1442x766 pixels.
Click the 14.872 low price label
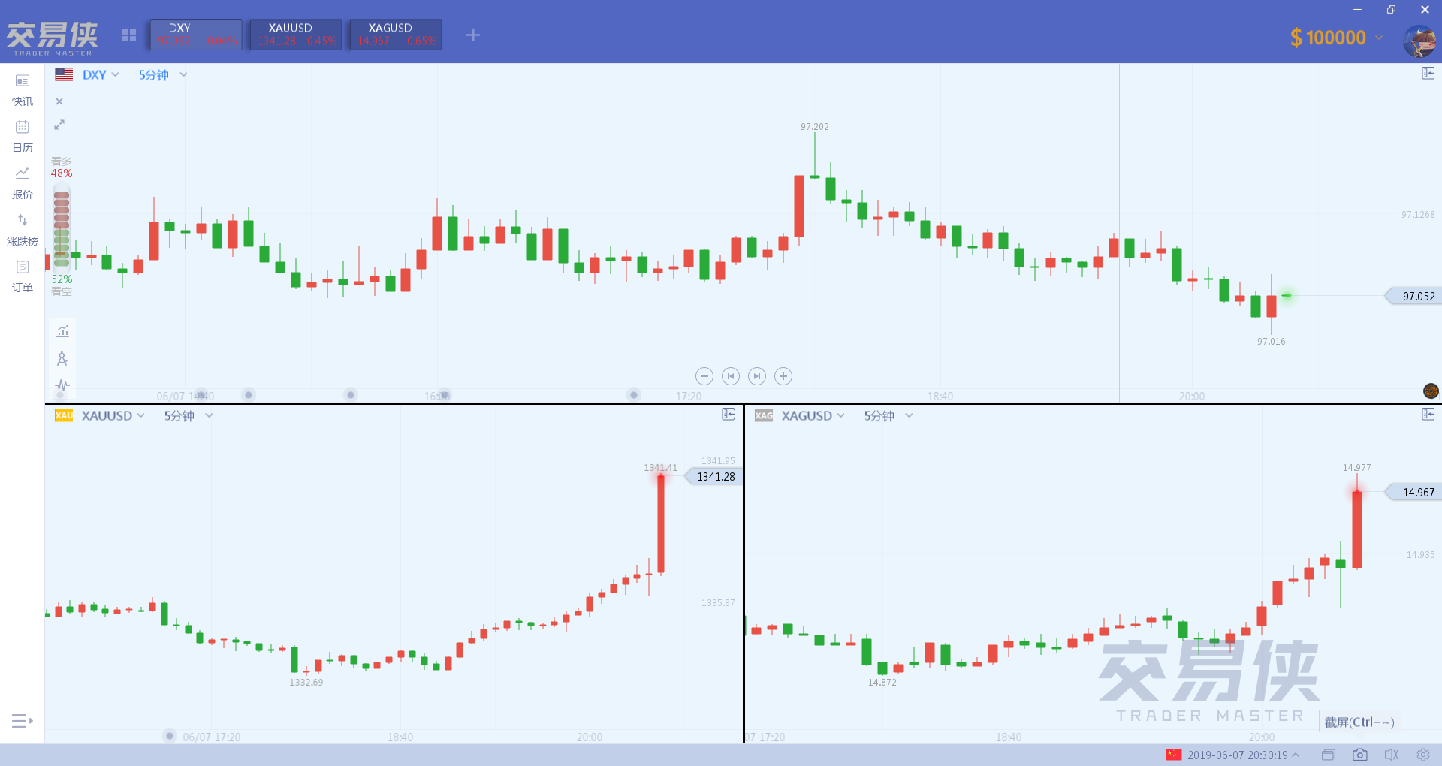click(882, 683)
